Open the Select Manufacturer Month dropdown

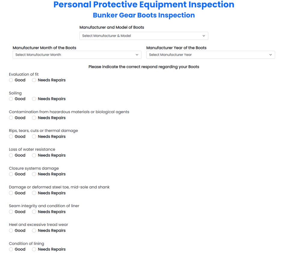pos(77,55)
